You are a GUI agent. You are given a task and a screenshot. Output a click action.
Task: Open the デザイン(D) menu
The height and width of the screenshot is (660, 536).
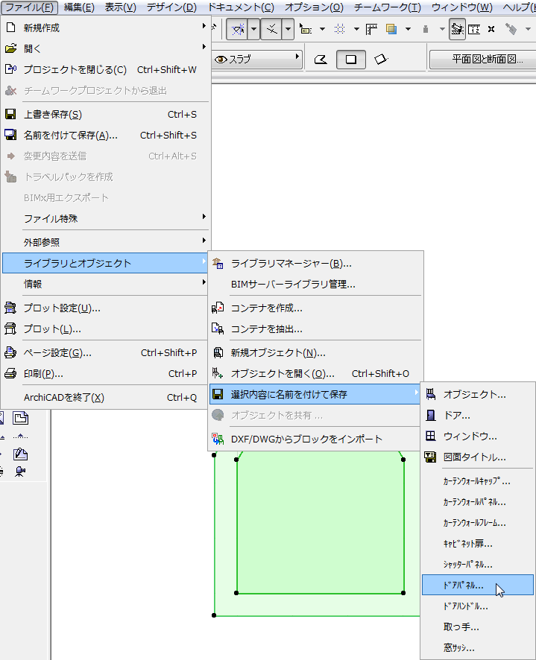click(171, 7)
